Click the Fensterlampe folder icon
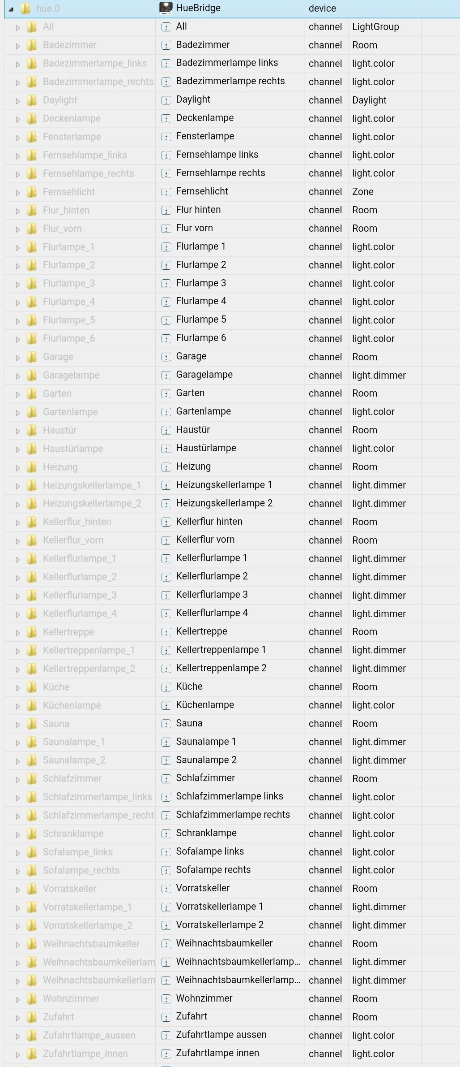The height and width of the screenshot is (1067, 460). click(31, 137)
